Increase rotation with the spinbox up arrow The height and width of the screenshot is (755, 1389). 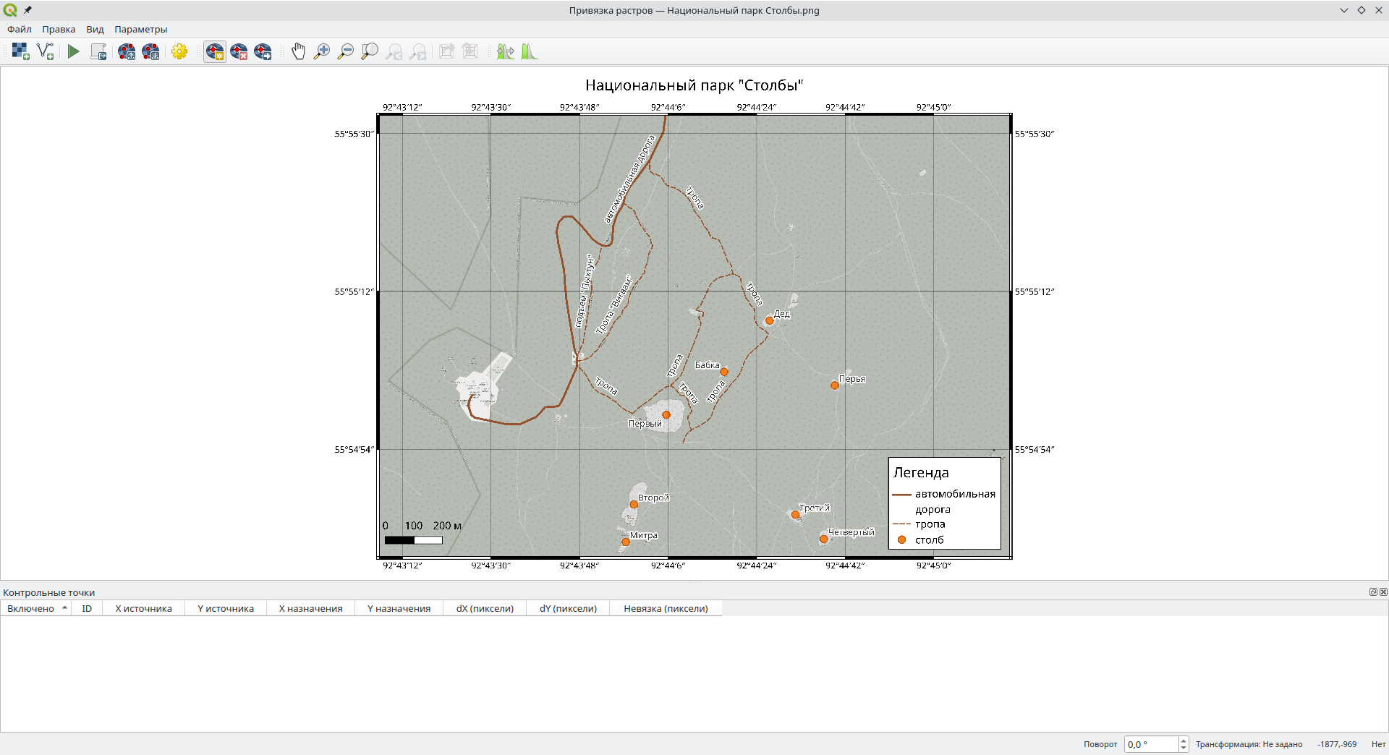(1184, 741)
